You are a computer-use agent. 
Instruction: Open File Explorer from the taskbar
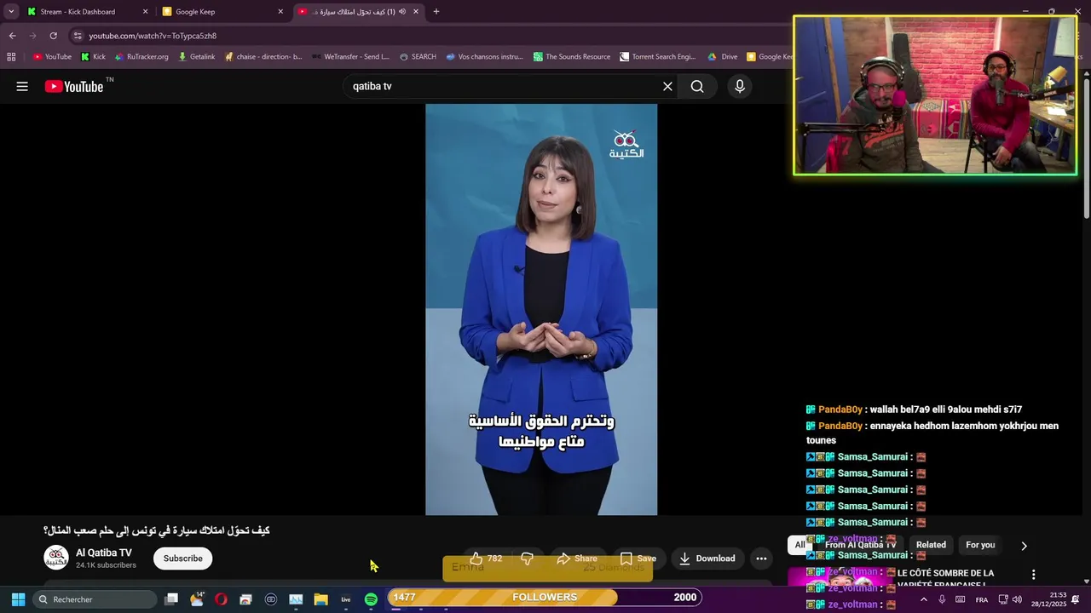pyautogui.click(x=320, y=599)
